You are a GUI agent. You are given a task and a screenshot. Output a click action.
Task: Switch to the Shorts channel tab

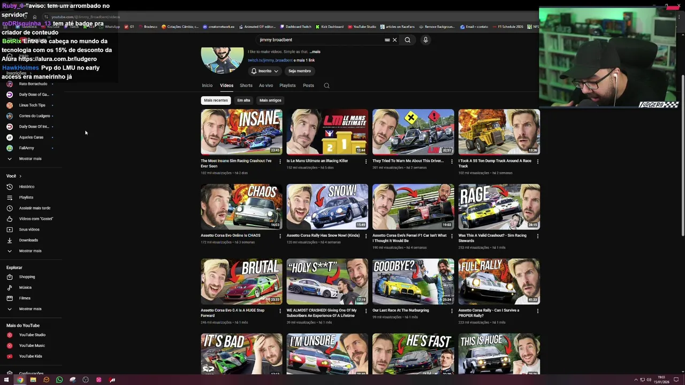[x=246, y=86]
